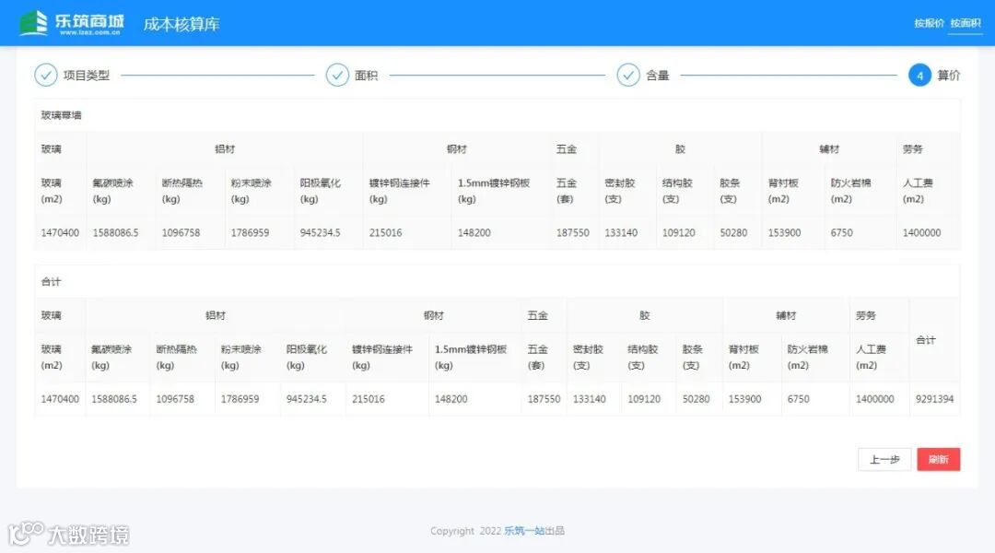Switch to the 按报价 tab
The height and width of the screenshot is (553, 995).
click(929, 23)
